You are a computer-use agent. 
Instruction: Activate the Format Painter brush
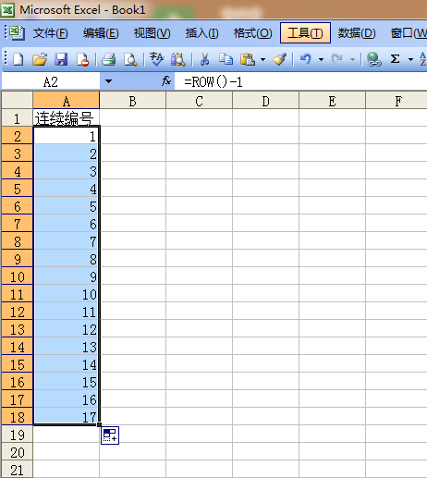pyautogui.click(x=280, y=59)
